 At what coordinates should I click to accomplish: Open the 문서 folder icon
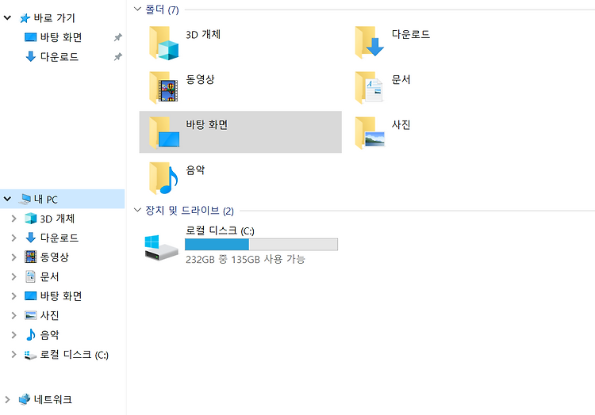point(370,87)
